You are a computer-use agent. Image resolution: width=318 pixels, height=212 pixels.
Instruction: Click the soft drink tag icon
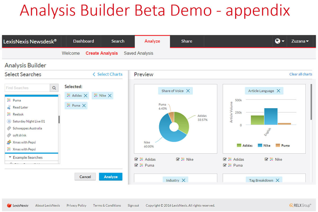click(9, 135)
